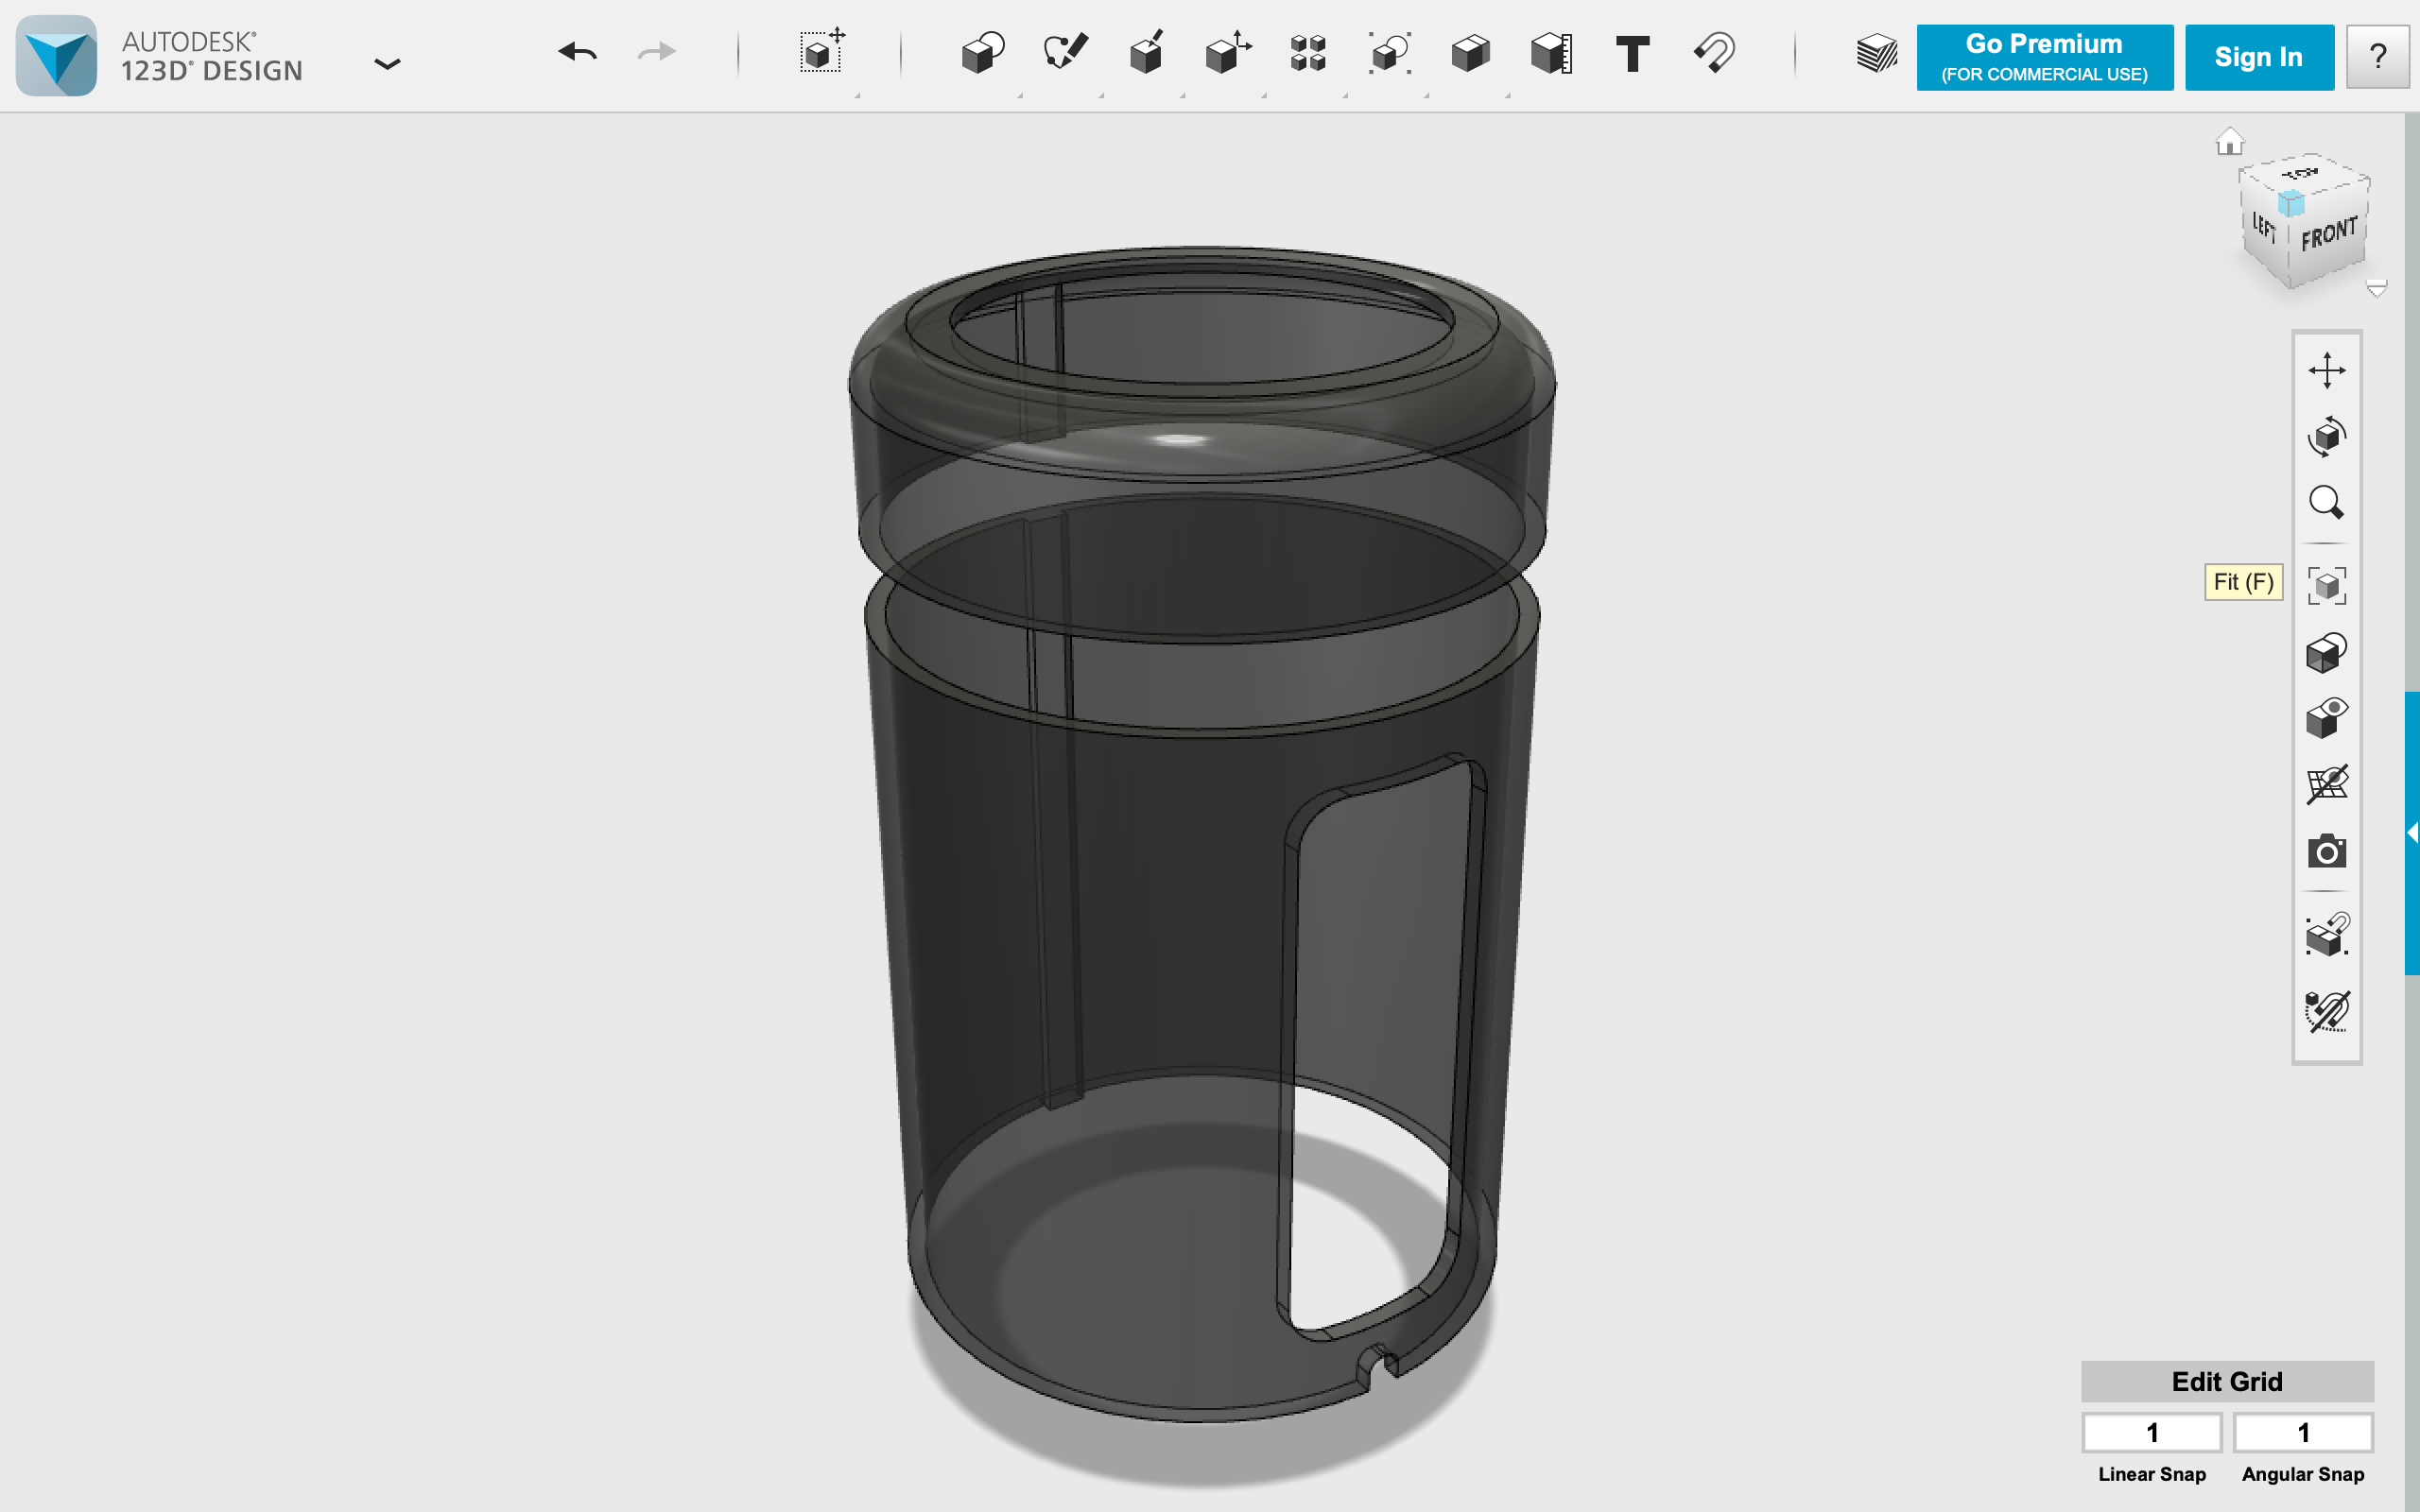Click the Go Premium button
Image resolution: width=2420 pixels, height=1512 pixels.
[x=2044, y=57]
